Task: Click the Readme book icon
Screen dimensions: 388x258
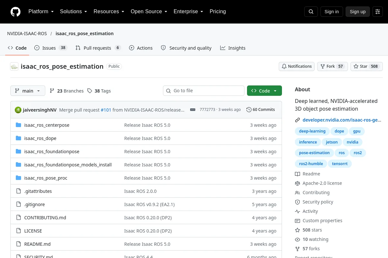Action: 297,174
